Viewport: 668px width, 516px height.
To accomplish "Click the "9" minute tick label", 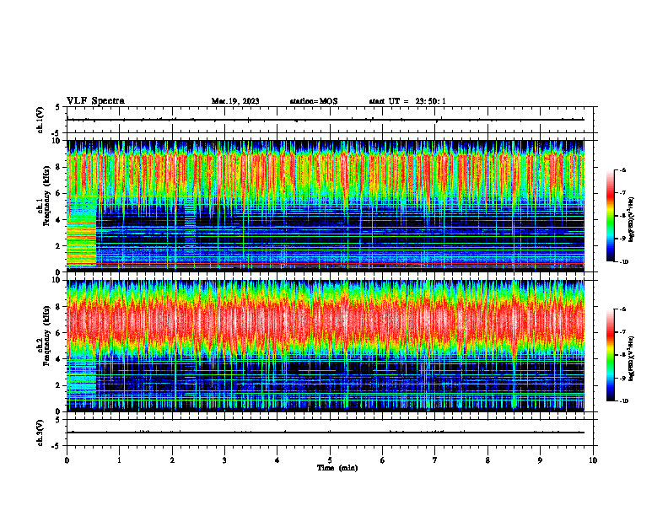I will pos(540,460).
